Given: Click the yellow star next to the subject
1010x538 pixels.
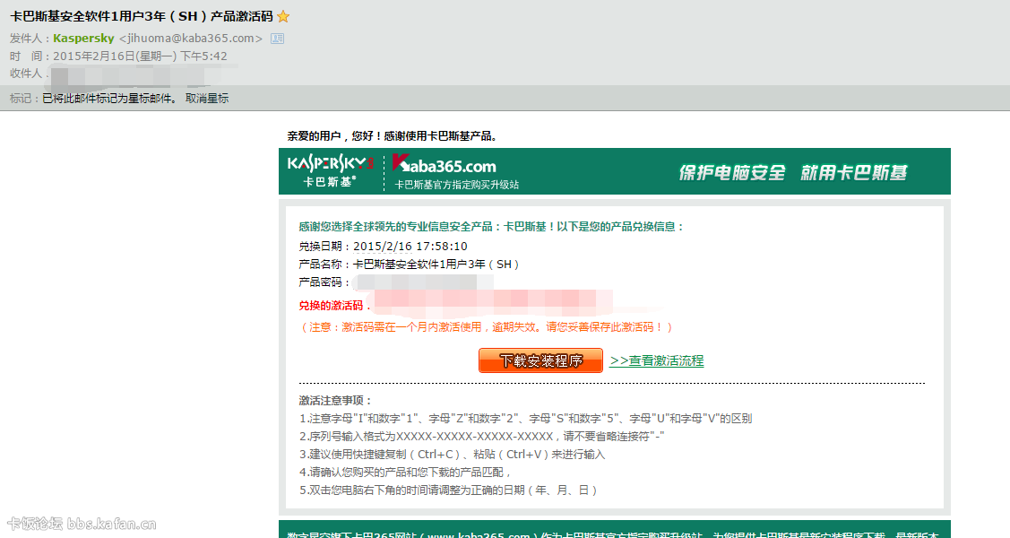Looking at the screenshot, I should click(x=283, y=17).
